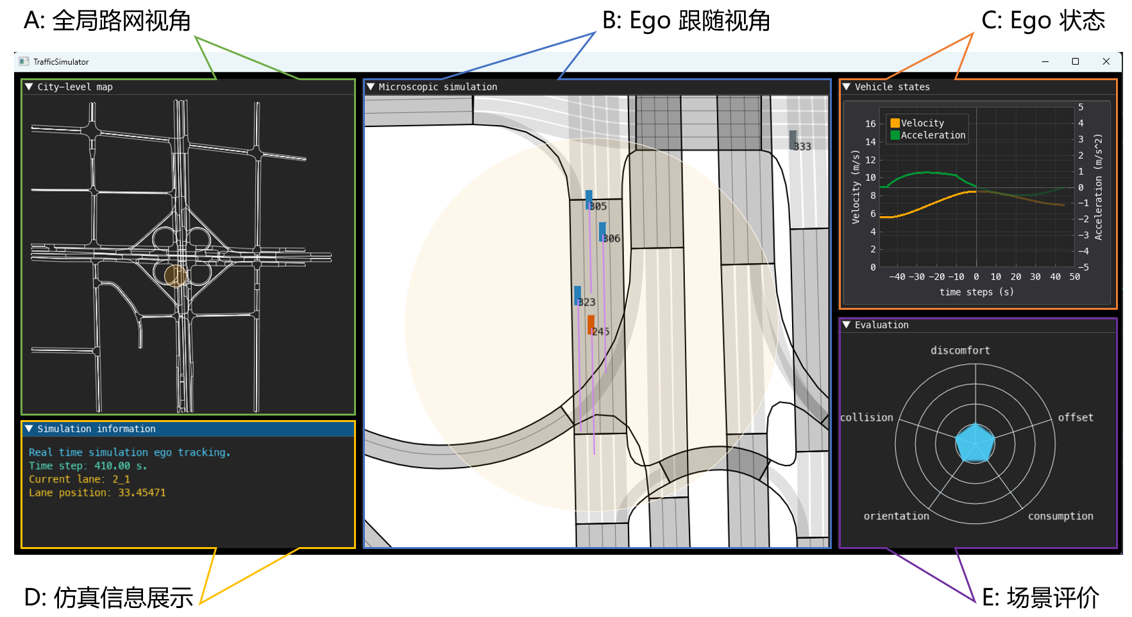This screenshot has height=617, width=1132.
Task: Click the Microscopic simulation title bar
Action: [x=596, y=87]
